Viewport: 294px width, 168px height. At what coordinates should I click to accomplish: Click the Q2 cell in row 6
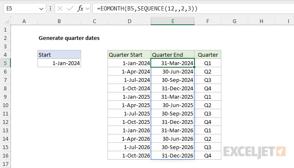tap(208, 71)
